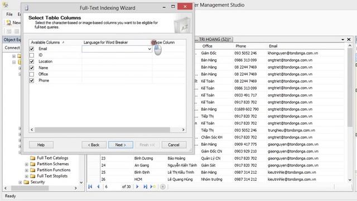Expand the Full Text Stoplists node
Viewport: 357px width, 201px height.
[26, 176]
